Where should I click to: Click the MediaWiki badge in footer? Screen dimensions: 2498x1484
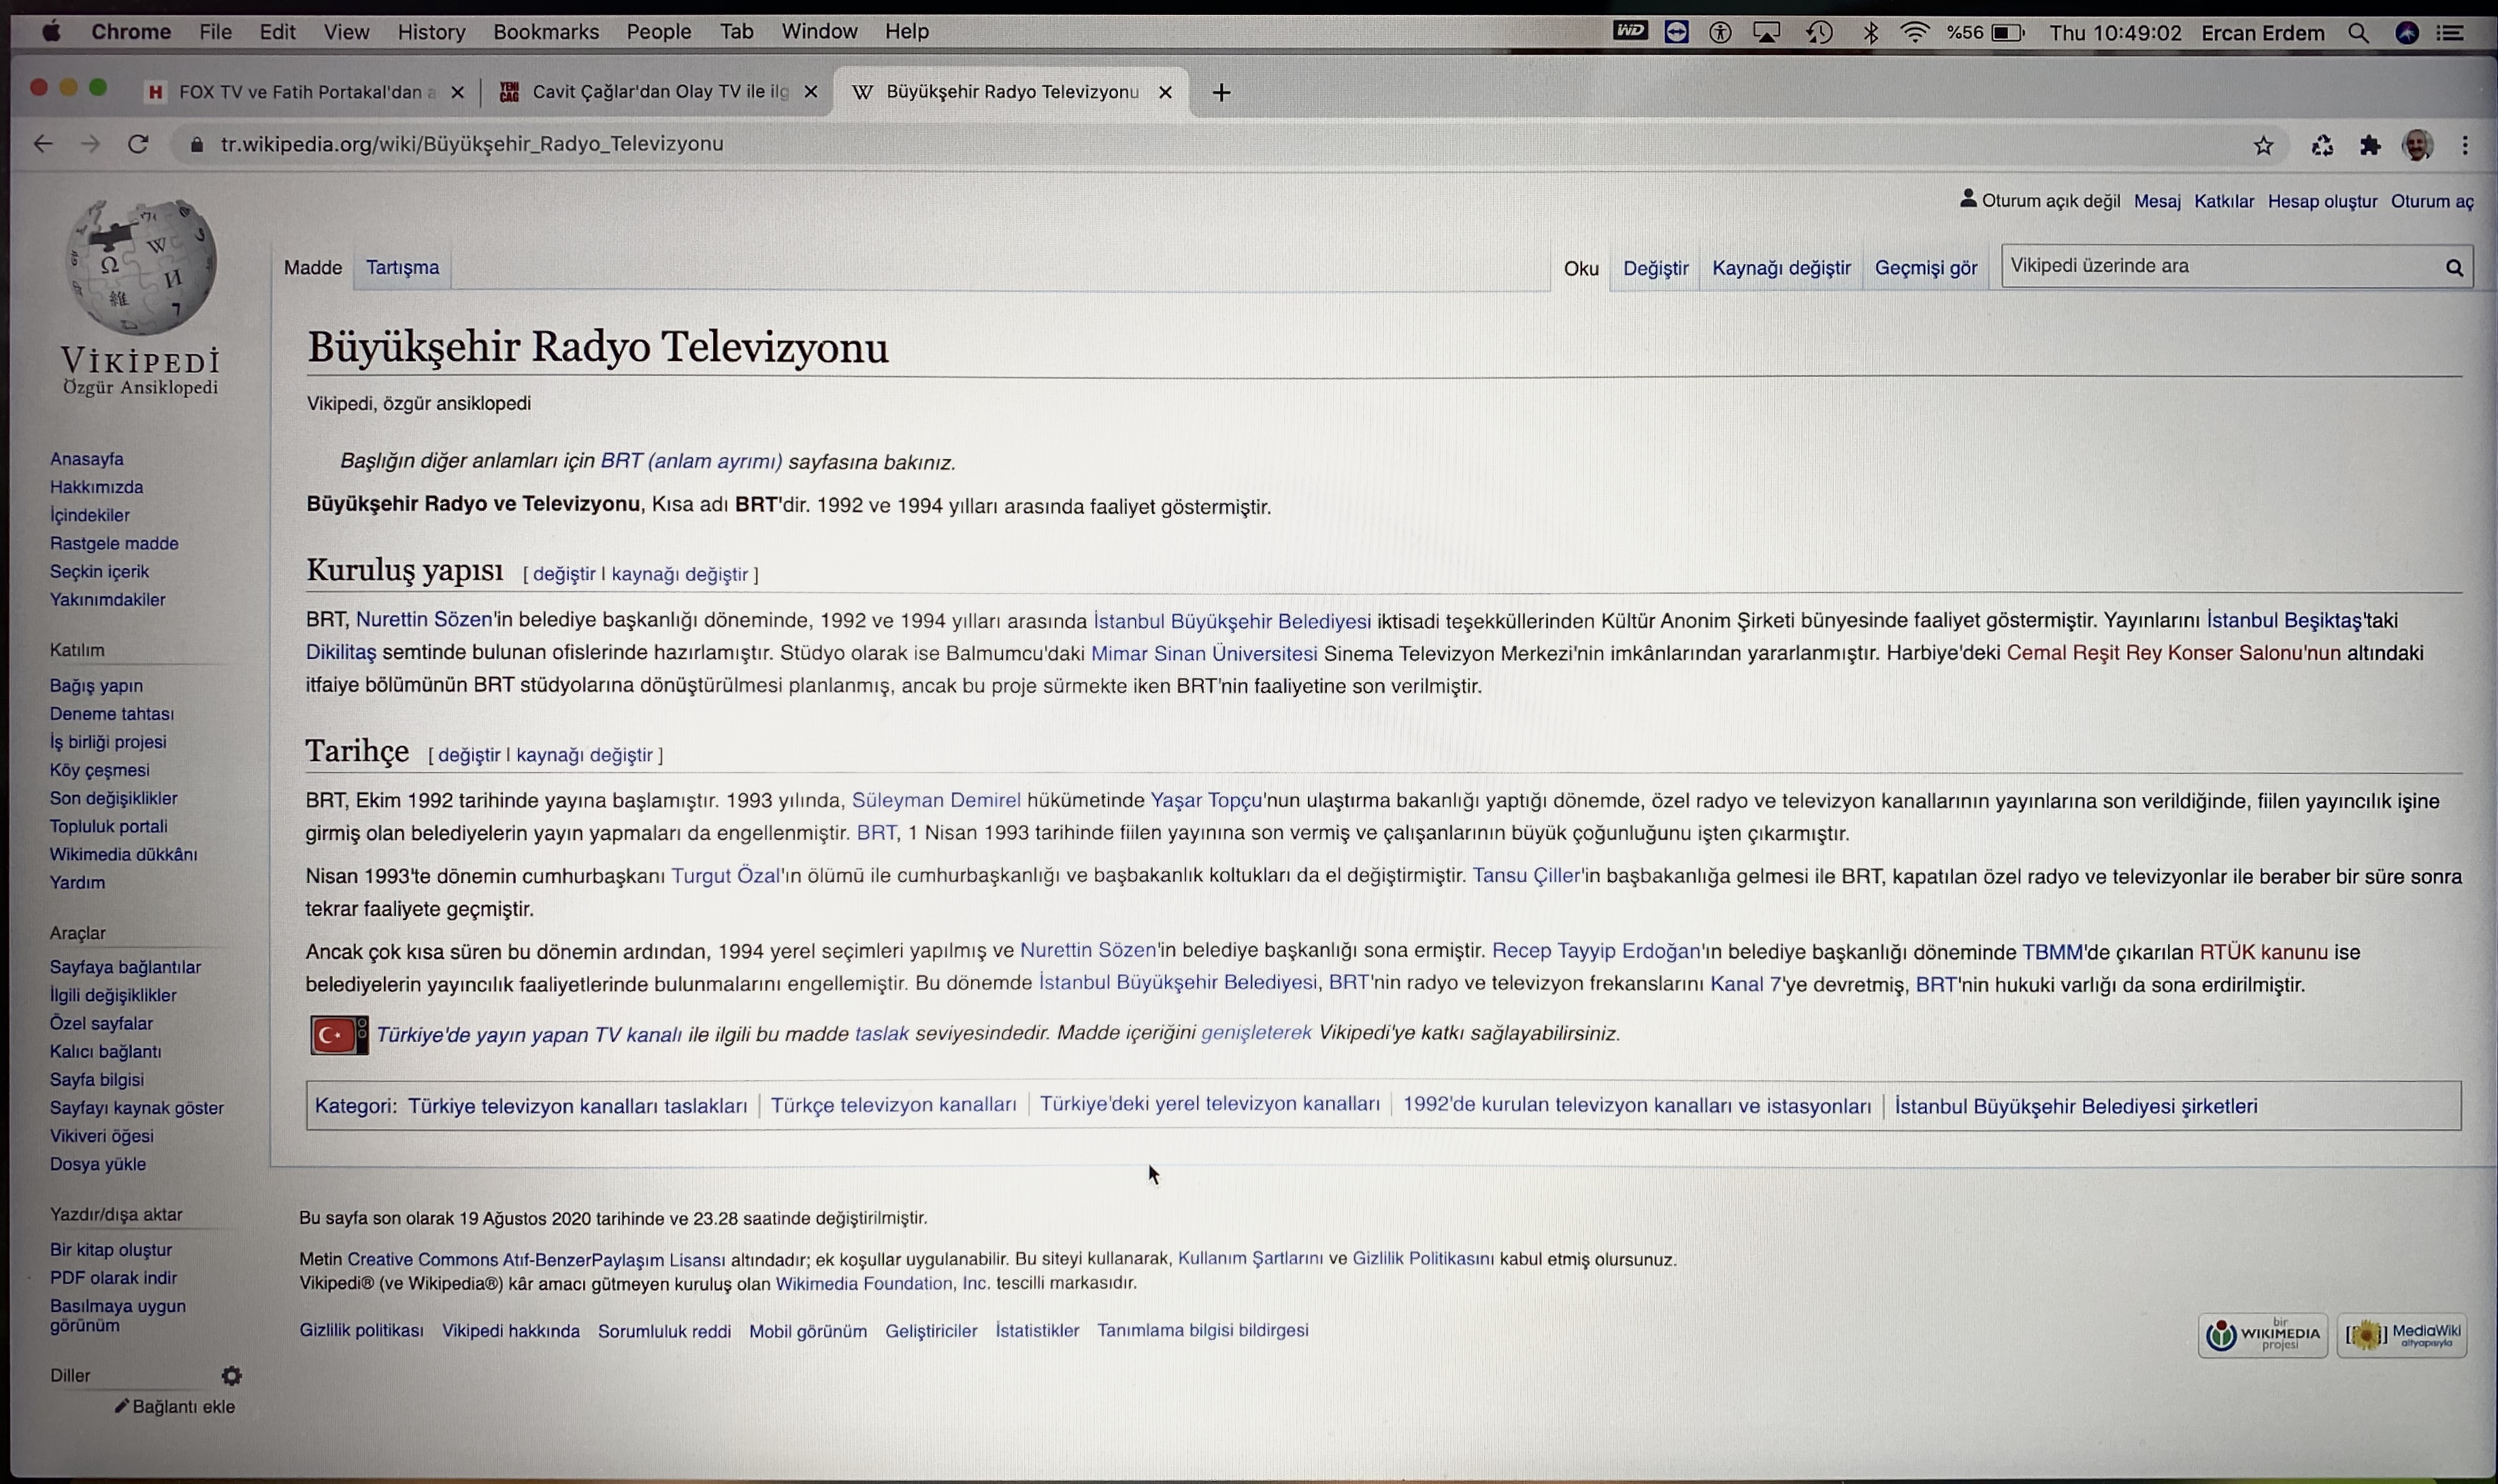(x=2402, y=1335)
